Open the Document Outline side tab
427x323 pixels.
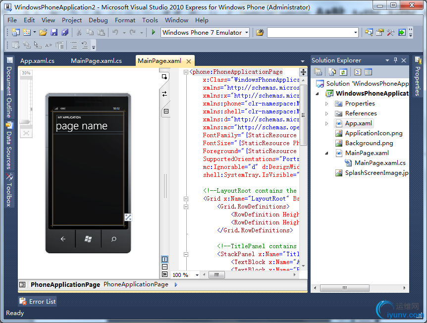(x=9, y=87)
